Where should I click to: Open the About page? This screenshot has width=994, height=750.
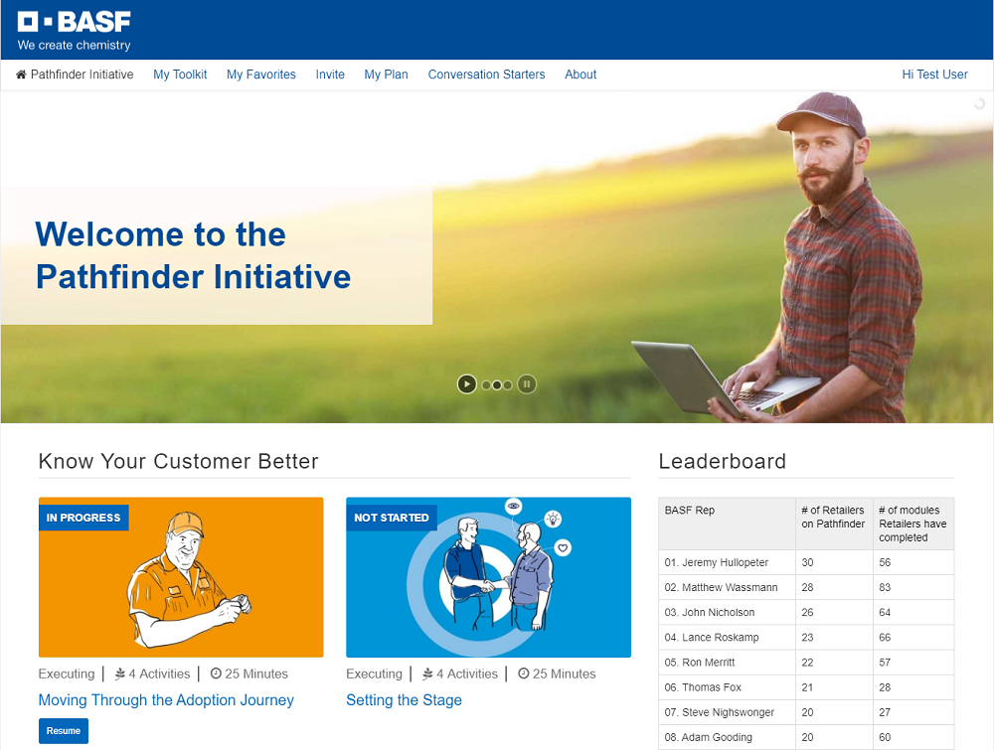coord(580,75)
